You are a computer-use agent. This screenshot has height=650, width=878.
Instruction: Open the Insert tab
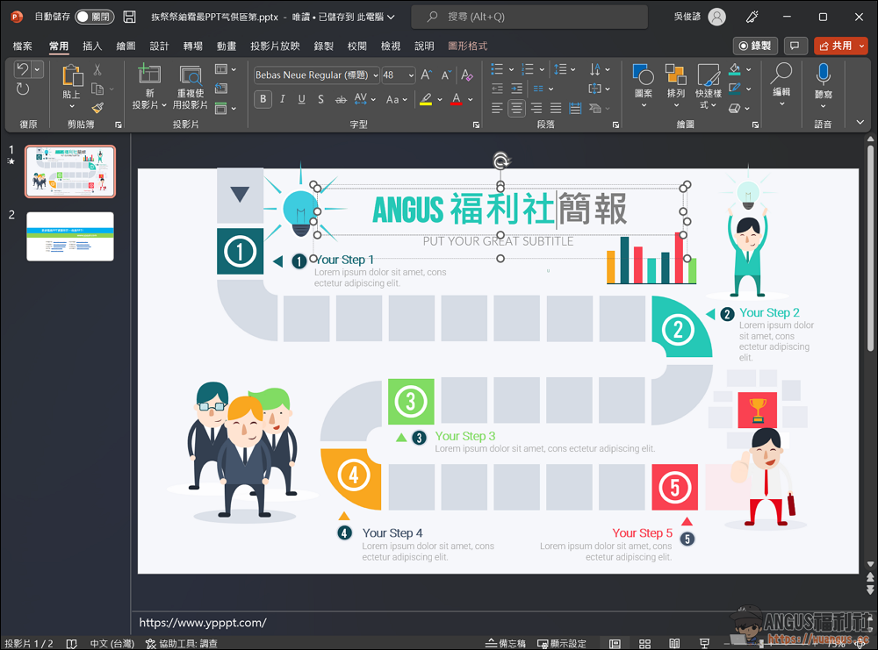tap(92, 46)
